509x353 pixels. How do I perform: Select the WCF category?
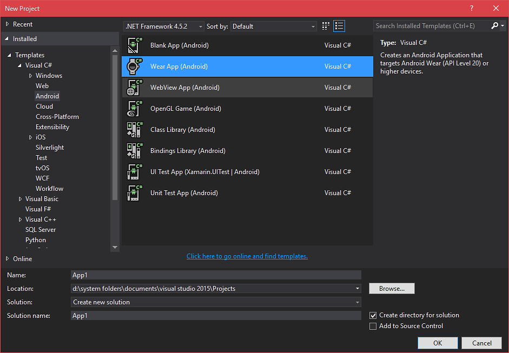42,178
